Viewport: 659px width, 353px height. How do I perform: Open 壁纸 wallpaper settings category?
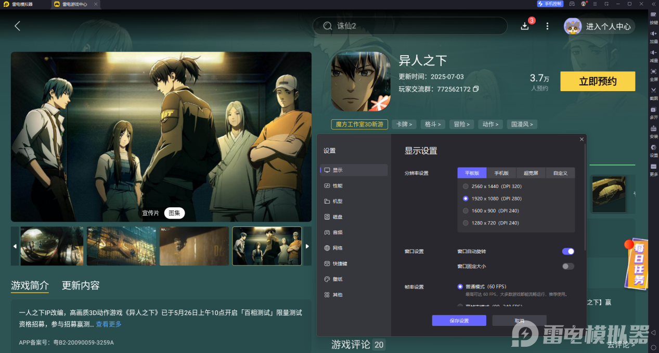[x=354, y=279]
